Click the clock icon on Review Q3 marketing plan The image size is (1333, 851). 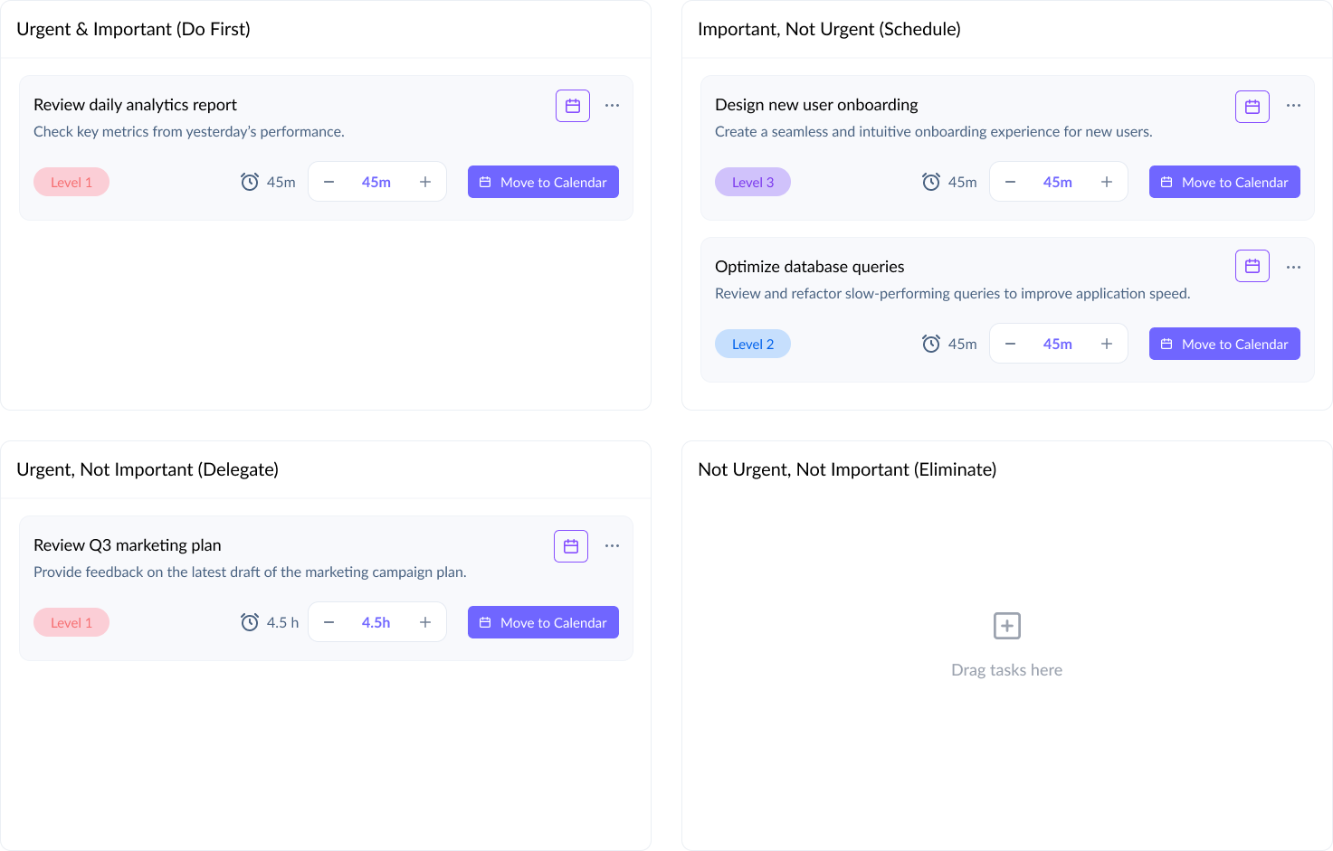(x=250, y=622)
